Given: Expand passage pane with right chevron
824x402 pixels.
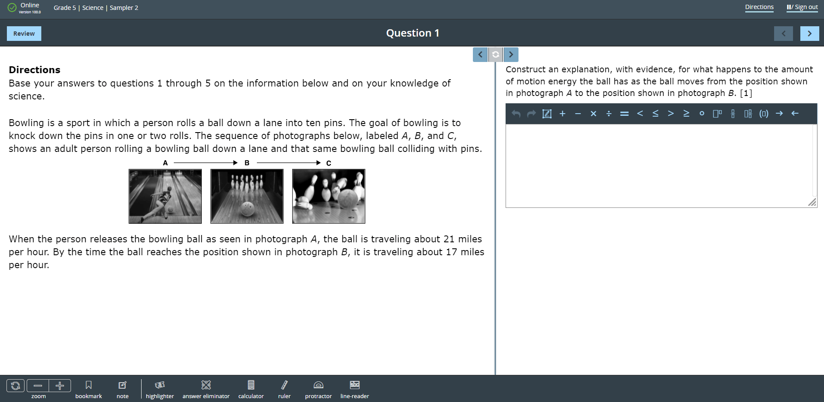Looking at the screenshot, I should [x=511, y=55].
